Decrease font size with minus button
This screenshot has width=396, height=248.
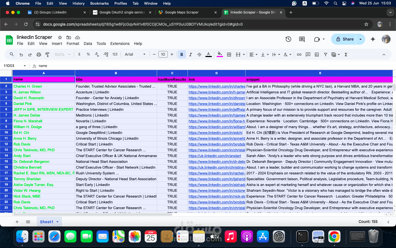point(154,54)
